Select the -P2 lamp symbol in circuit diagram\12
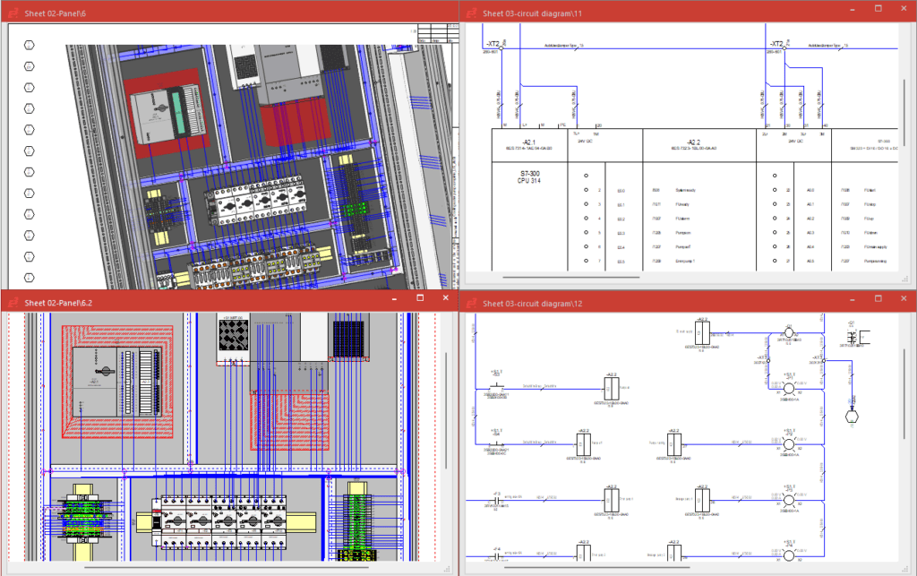The width and height of the screenshot is (917, 576). click(788, 444)
